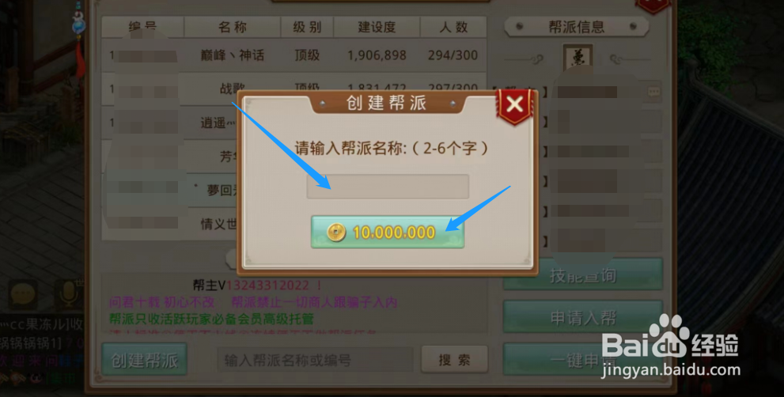Viewport: 784px width, 397px height.
Task: Close the 创建帮派 dialog with red X
Action: (x=514, y=105)
